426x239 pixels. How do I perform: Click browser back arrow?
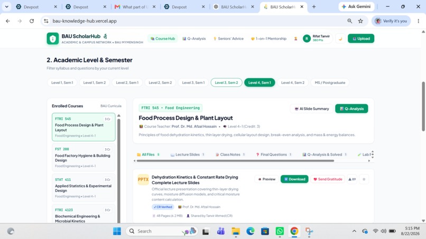pyautogui.click(x=7, y=21)
